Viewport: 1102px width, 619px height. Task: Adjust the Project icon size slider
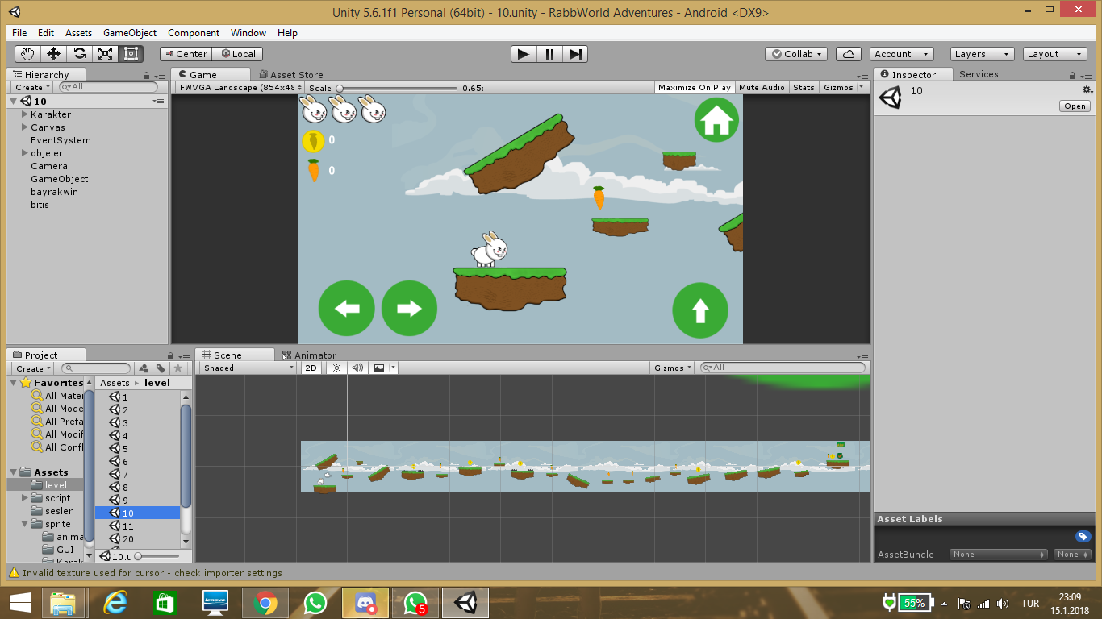(x=157, y=556)
